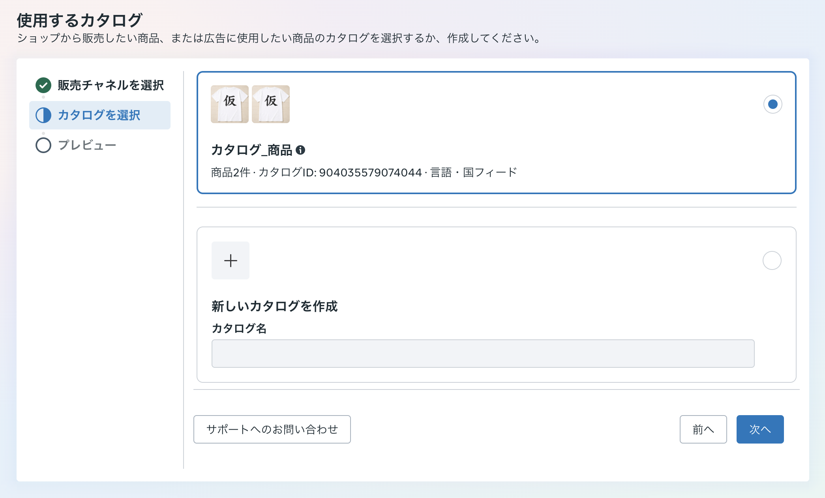
Task: Go to the プレビュー step
Action: pyautogui.click(x=87, y=145)
